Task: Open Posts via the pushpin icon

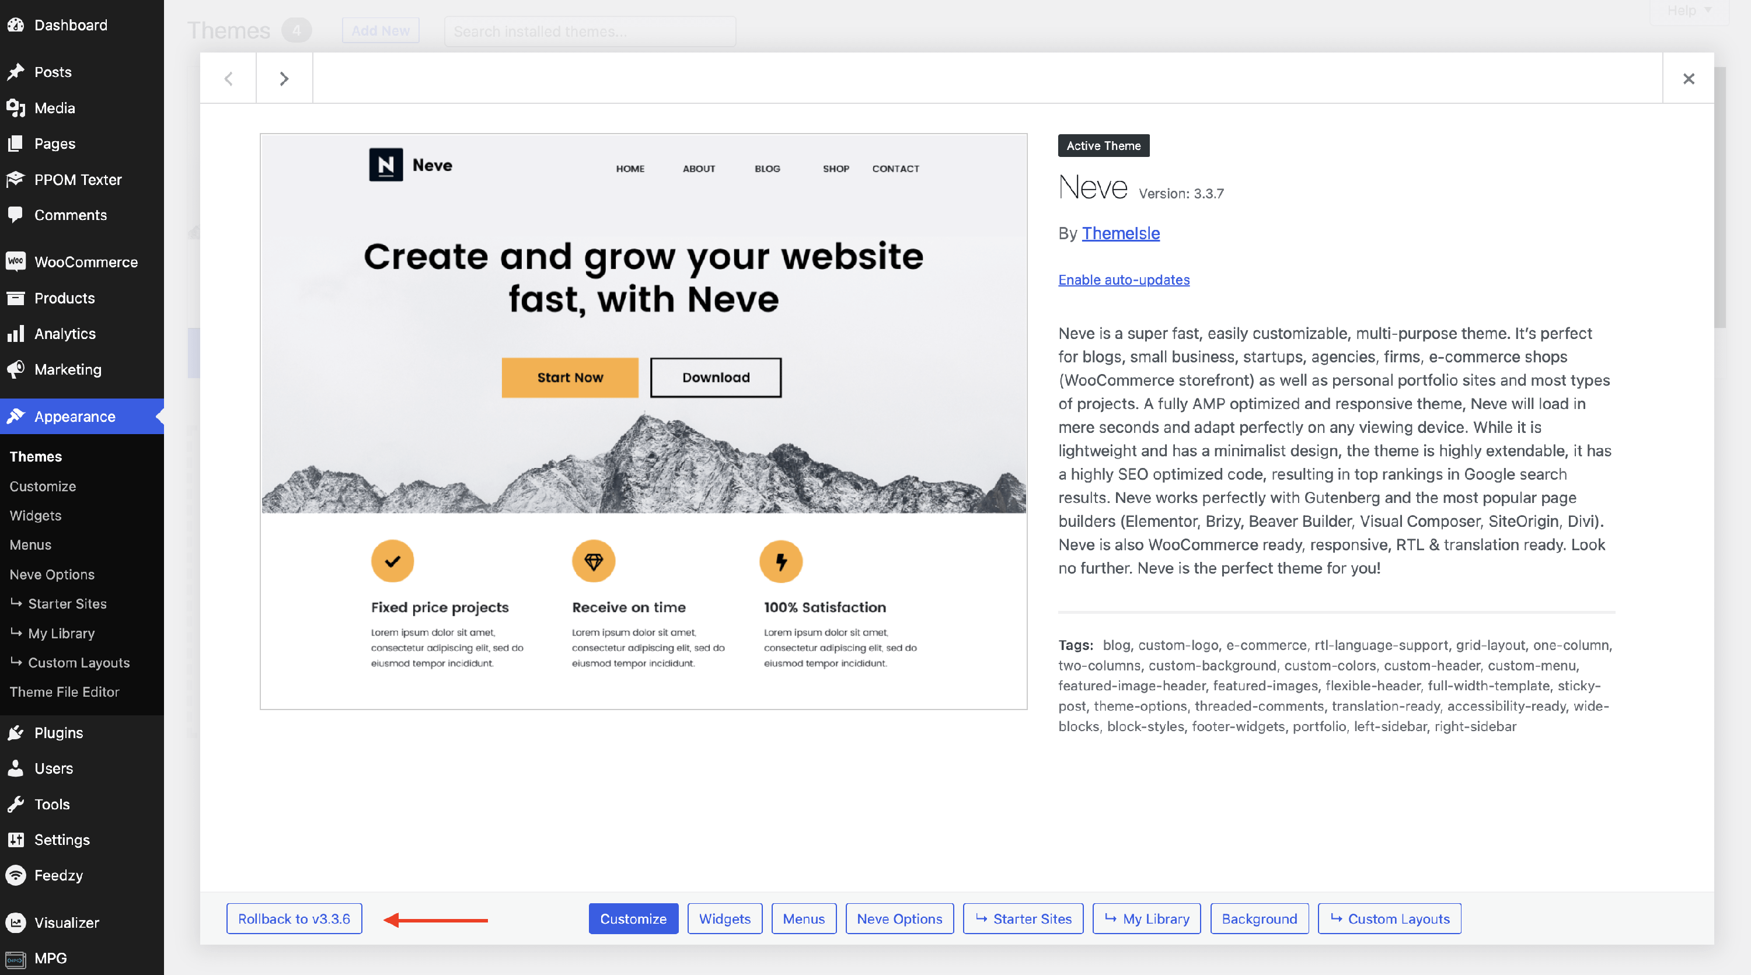Action: coord(16,72)
